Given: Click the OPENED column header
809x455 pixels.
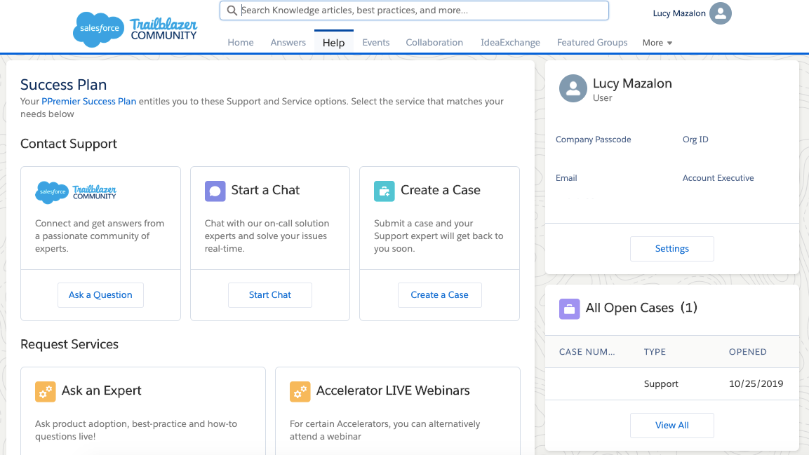Looking at the screenshot, I should click(747, 352).
